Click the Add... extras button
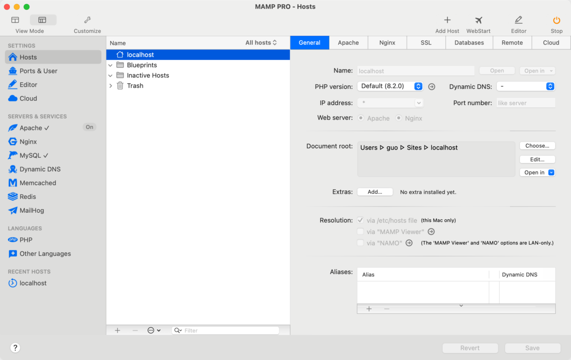Screen dimensions: 571x360 (x=375, y=192)
